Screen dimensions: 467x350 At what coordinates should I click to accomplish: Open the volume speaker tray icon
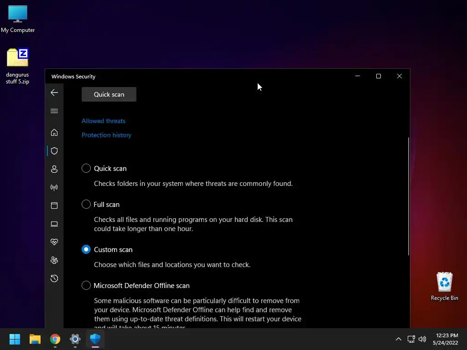(422, 339)
